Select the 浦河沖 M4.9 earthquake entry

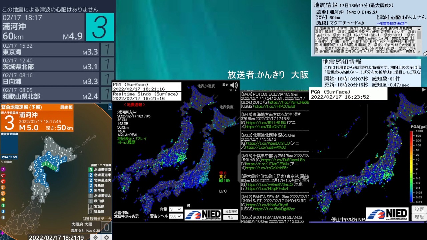(x=43, y=27)
